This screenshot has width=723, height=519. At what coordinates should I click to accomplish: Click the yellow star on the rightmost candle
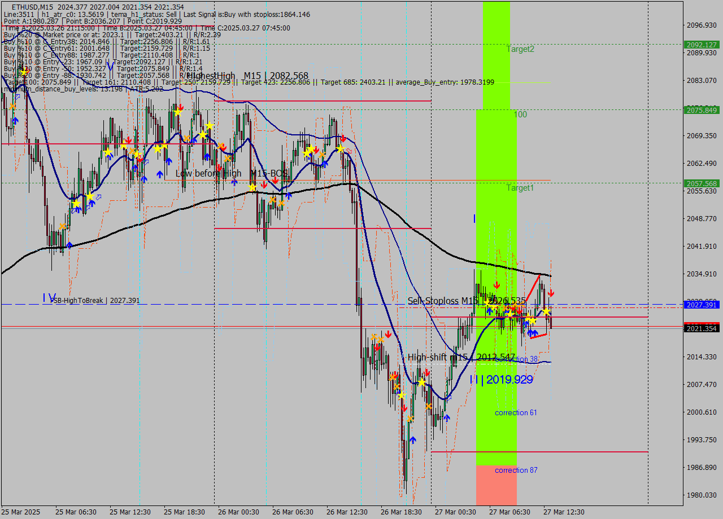click(546, 312)
